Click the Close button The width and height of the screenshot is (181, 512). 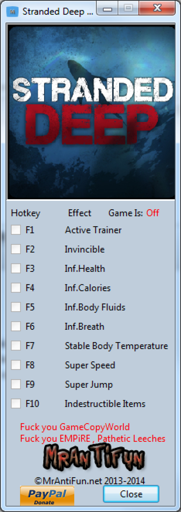click(131, 494)
